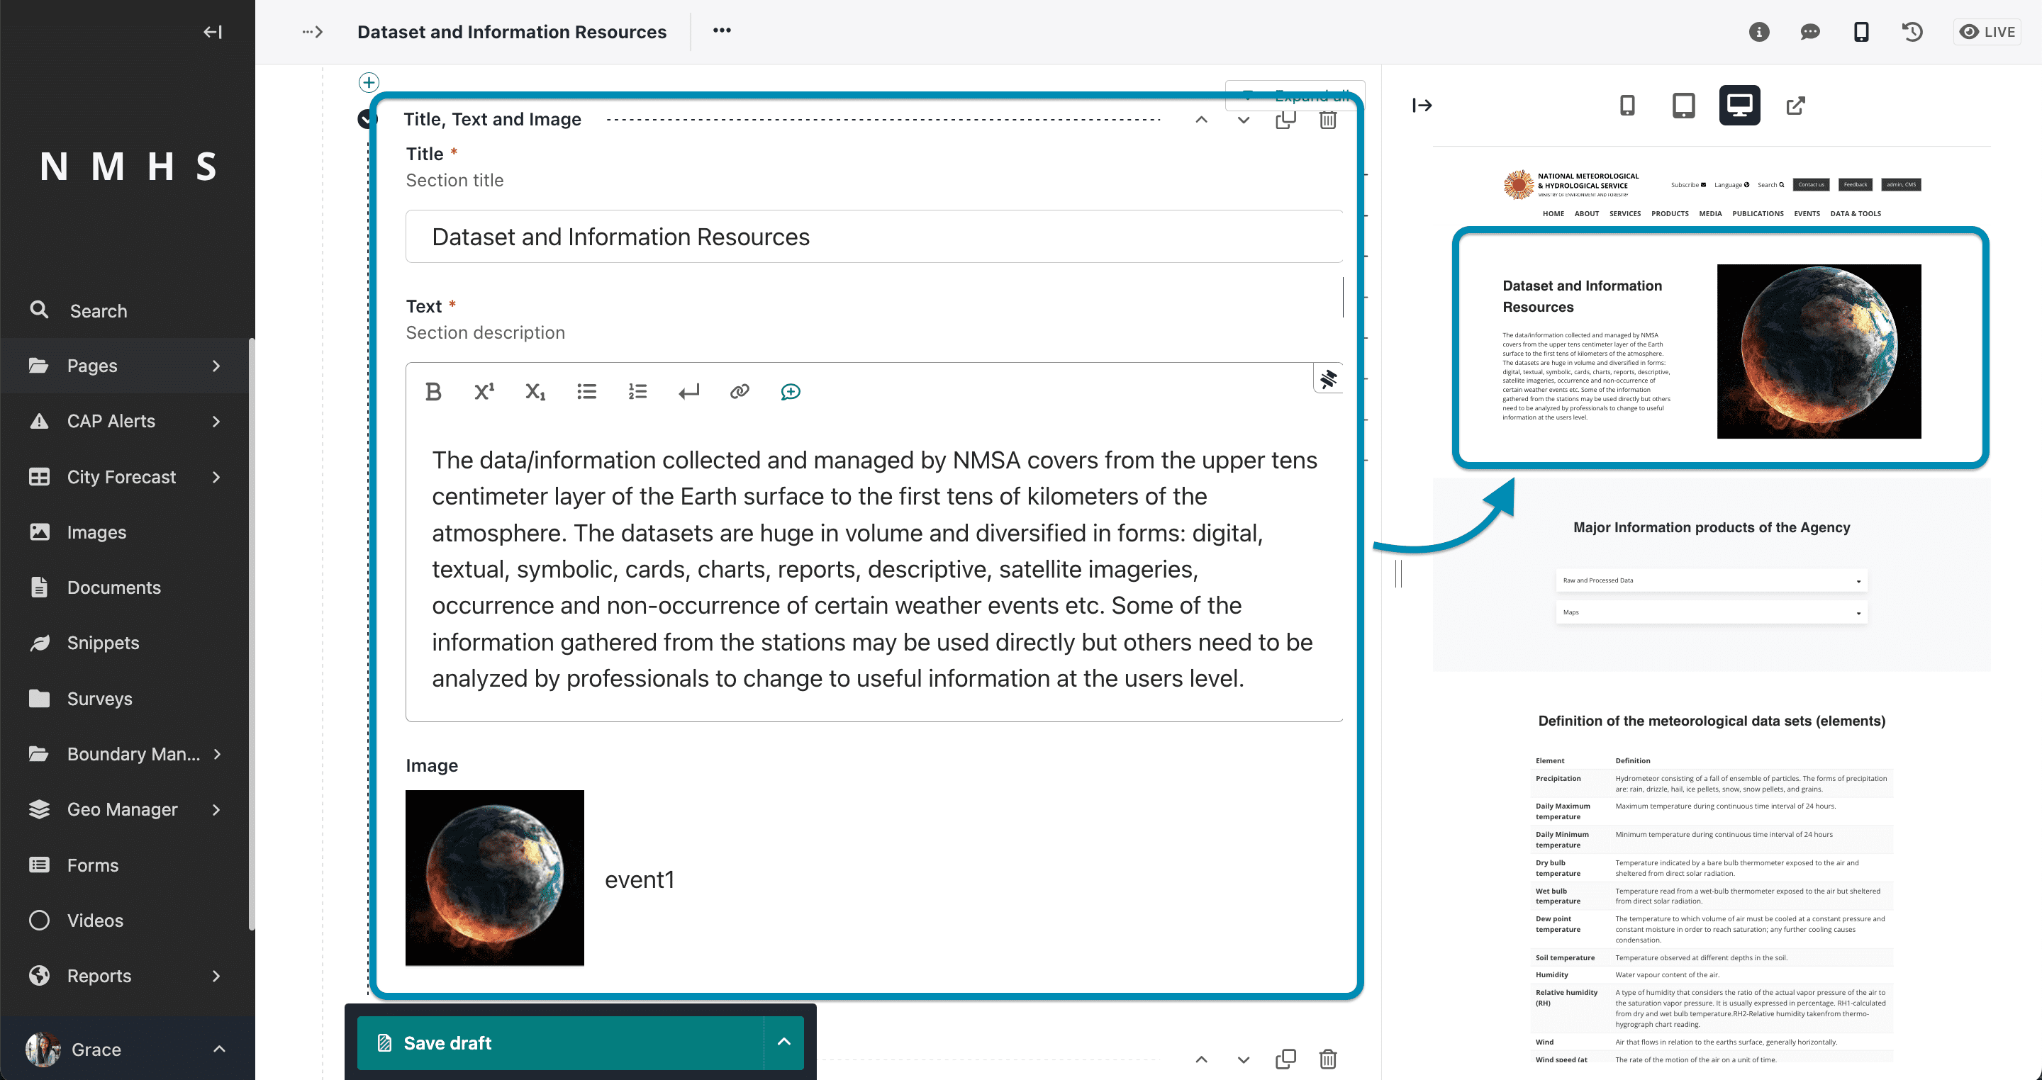
Task: Select desktop preview mode
Action: 1739,106
